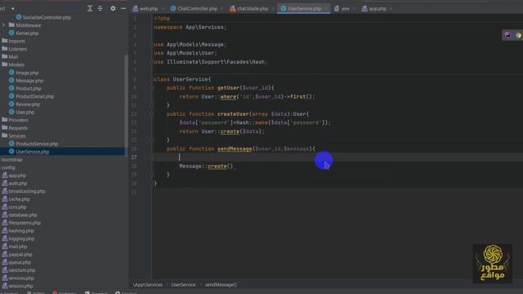Open project panel settings gear
The height and width of the screenshot is (294, 523).
click(x=113, y=8)
